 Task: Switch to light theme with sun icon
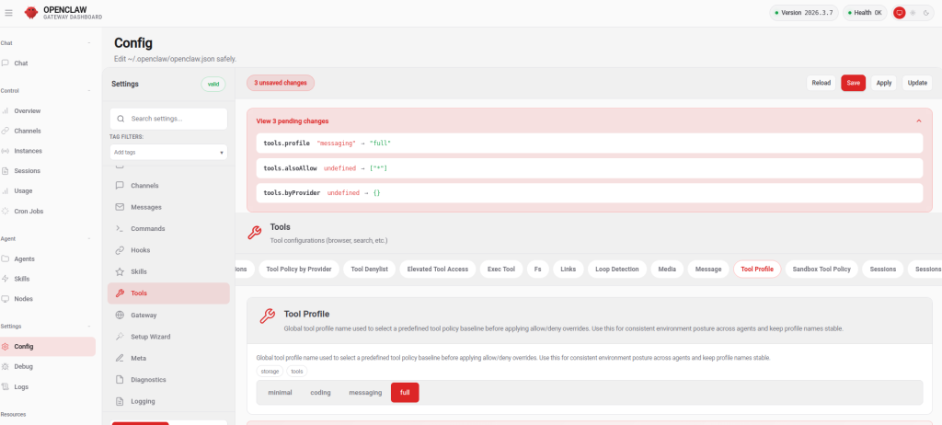(x=913, y=13)
